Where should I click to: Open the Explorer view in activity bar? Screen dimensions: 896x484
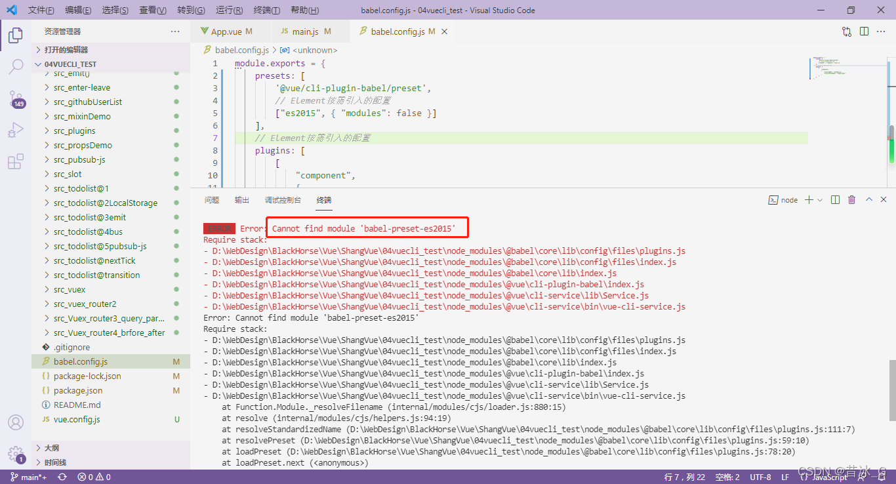point(16,35)
